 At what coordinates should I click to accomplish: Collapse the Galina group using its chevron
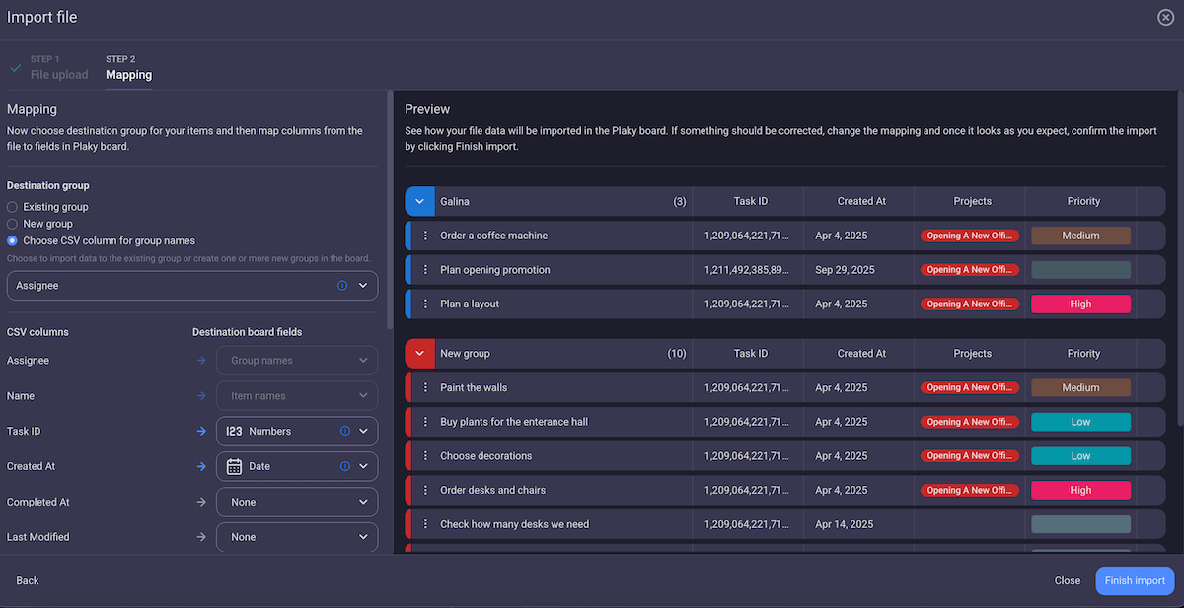point(419,201)
